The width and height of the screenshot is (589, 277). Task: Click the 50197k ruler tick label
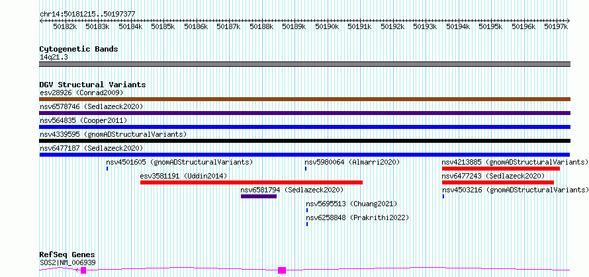click(x=557, y=26)
